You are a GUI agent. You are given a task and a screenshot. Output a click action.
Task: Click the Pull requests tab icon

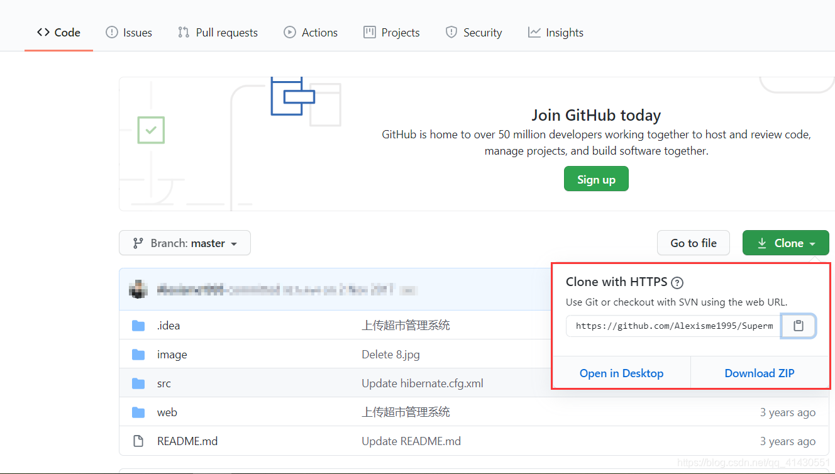184,33
